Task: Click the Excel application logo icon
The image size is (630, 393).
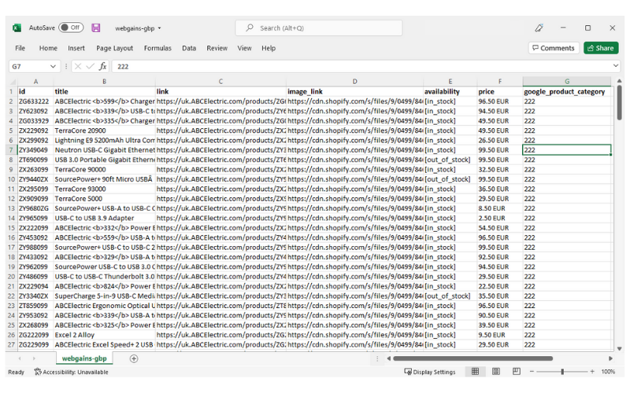Action: click(17, 28)
